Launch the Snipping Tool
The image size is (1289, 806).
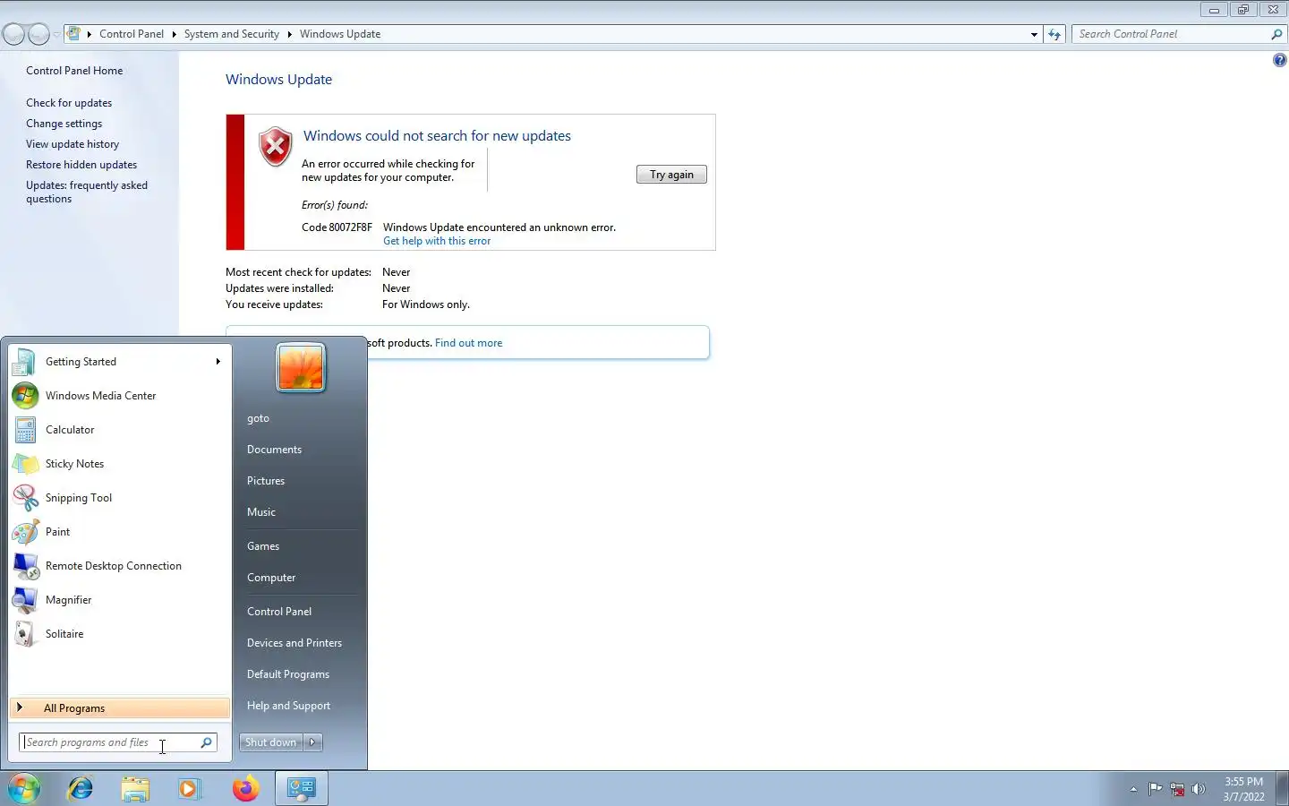click(x=118, y=498)
